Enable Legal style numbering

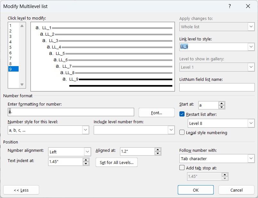click(182, 133)
